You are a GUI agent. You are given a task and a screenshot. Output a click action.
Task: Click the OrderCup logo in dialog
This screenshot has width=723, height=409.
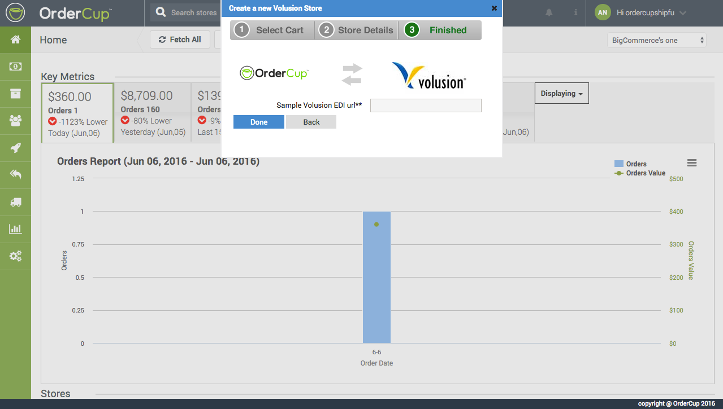click(274, 73)
